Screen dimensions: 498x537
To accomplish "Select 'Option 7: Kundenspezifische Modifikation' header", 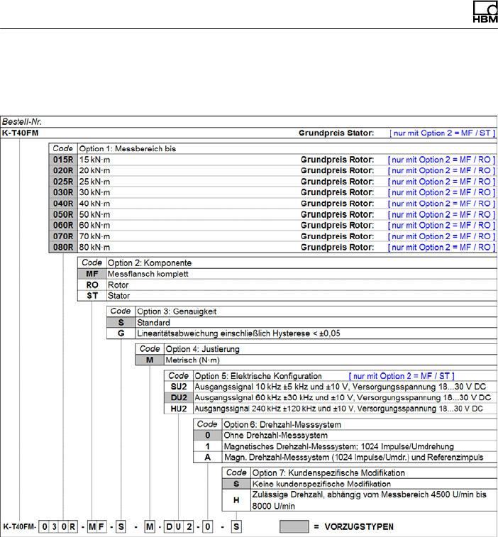I will [x=328, y=473].
